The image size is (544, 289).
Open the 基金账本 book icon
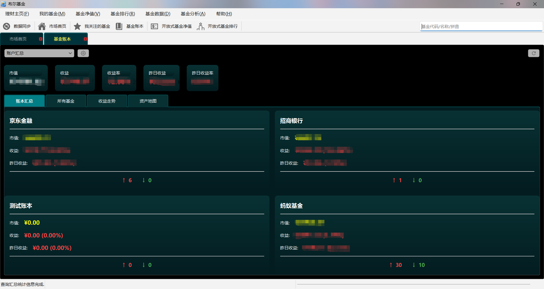pyautogui.click(x=119, y=26)
